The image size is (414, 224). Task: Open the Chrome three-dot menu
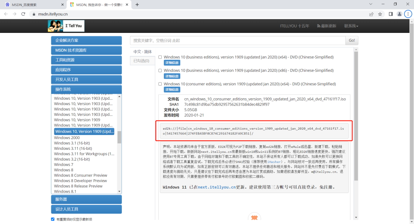coord(408,14)
